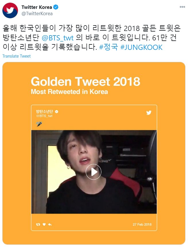Viewport: 188px width, 247px height.
Task: Click the heart like icon in the card
Action: (x=44, y=224)
